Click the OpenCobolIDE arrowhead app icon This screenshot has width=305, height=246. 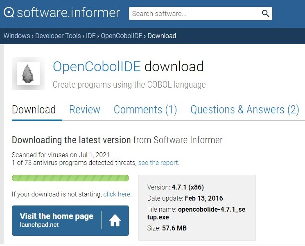pyautogui.click(x=28, y=74)
